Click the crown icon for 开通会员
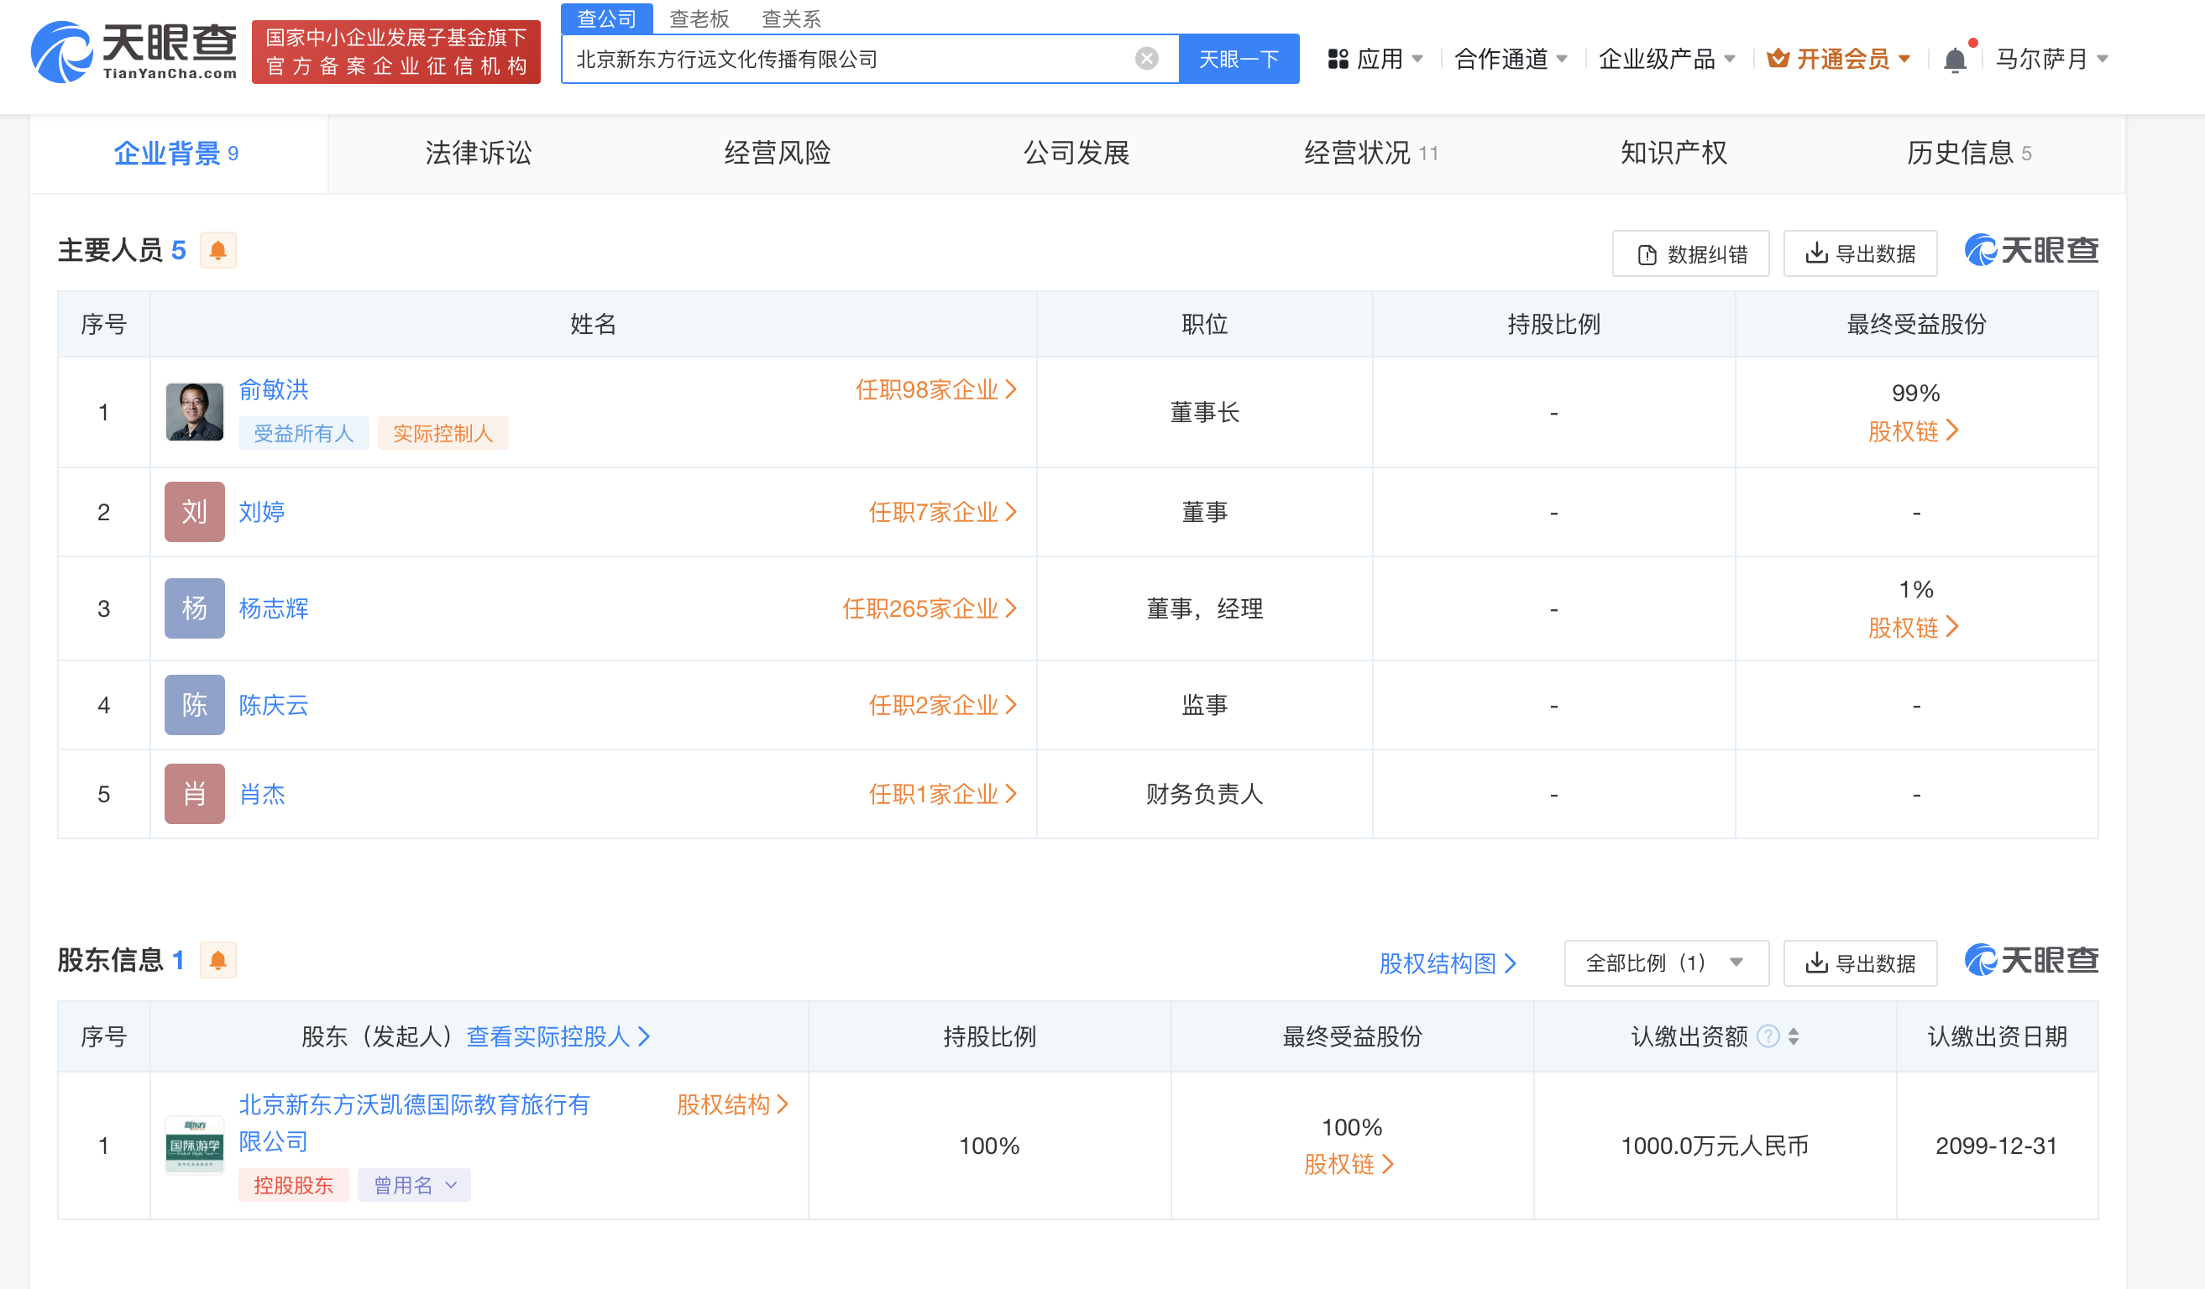 click(x=1777, y=59)
